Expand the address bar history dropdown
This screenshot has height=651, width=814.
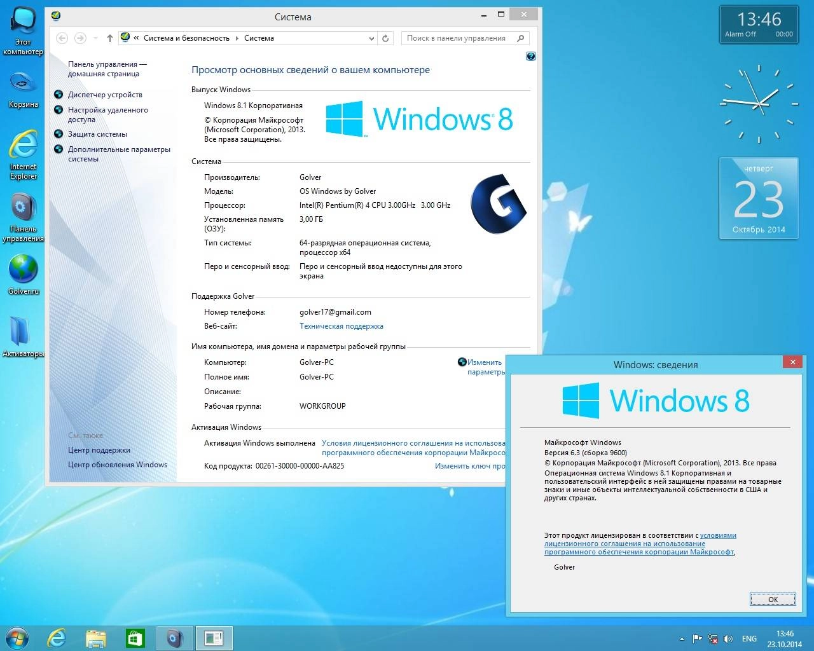tap(372, 38)
